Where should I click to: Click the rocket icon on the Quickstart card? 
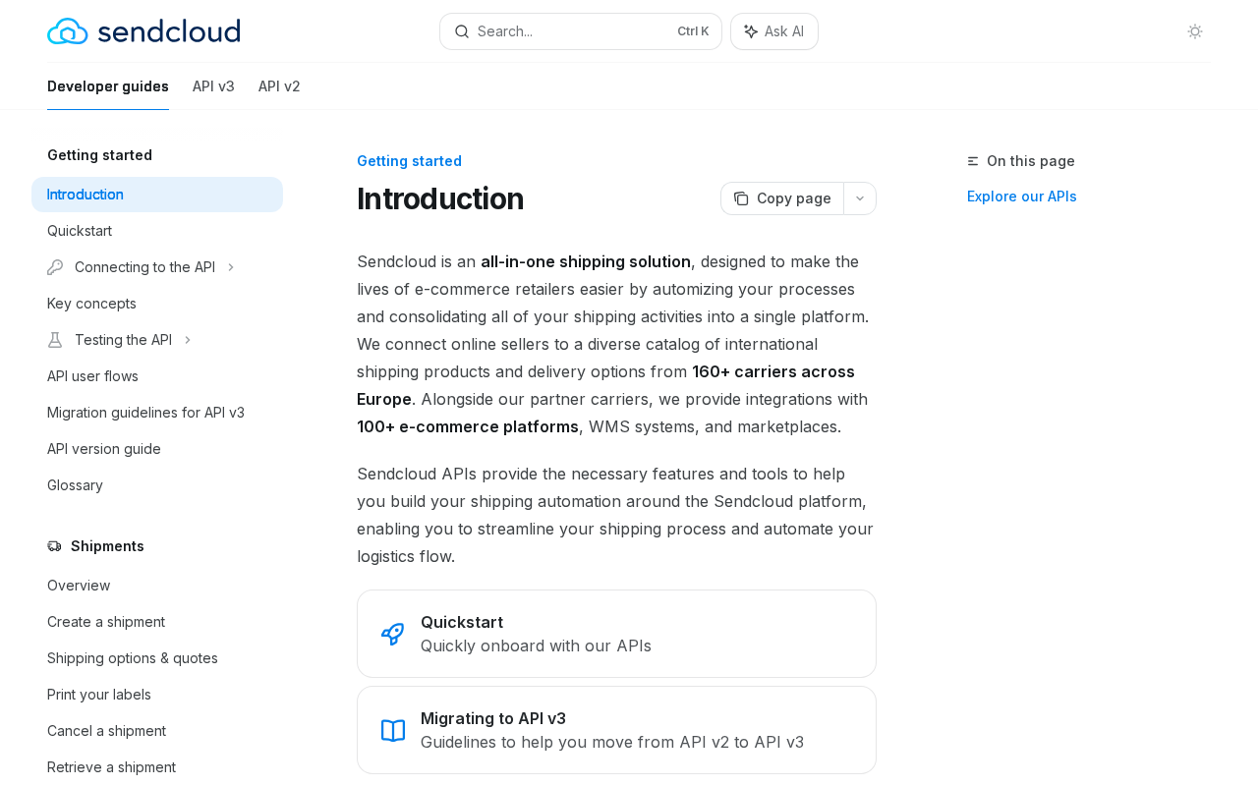pos(393,634)
